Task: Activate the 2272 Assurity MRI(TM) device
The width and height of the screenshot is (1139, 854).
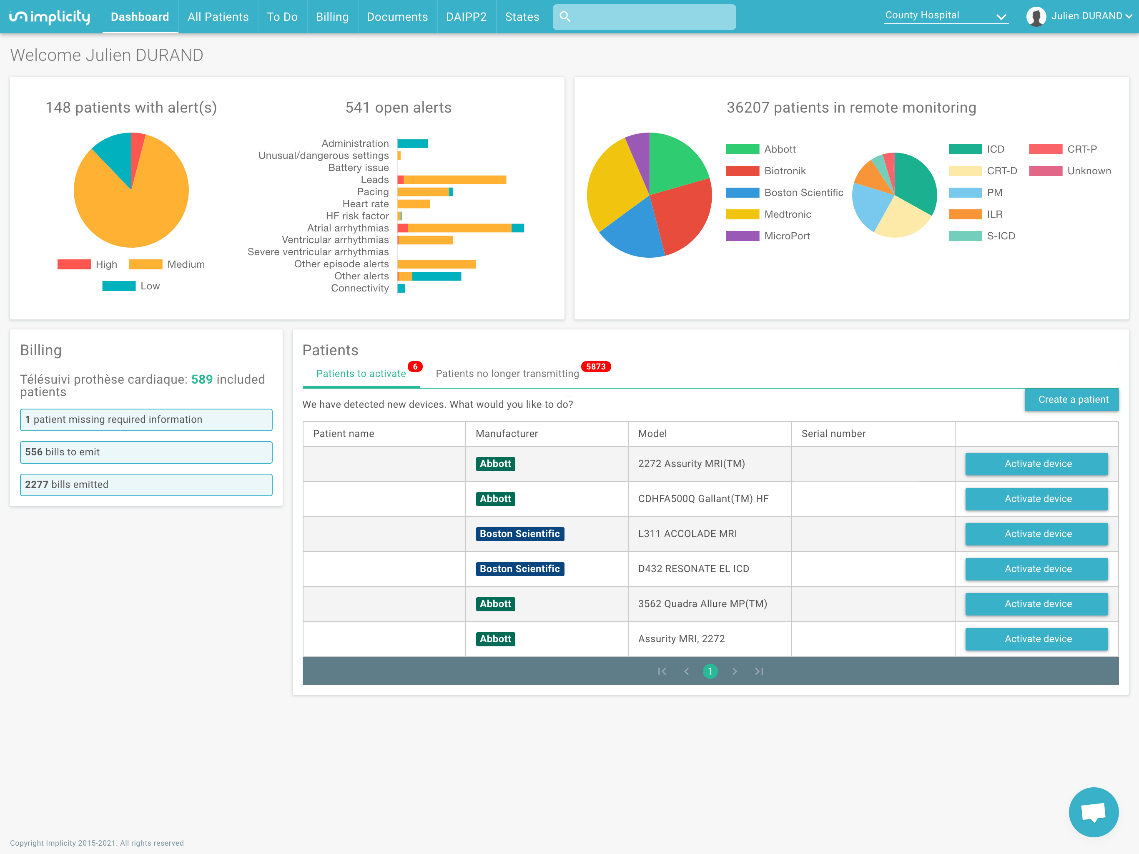Action: tap(1036, 464)
